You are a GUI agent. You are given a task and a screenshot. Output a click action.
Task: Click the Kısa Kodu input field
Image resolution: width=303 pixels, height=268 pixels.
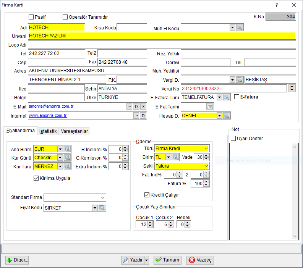[132, 27]
